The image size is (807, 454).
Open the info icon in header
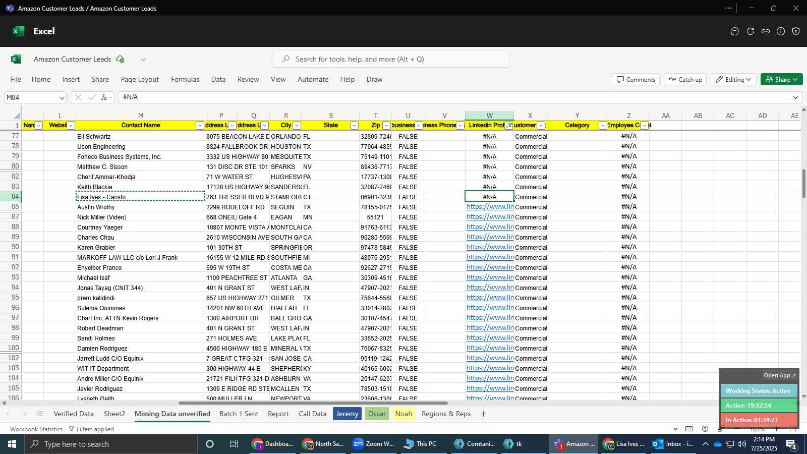pyautogui.click(x=781, y=31)
